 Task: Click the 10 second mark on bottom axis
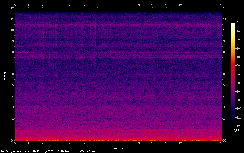pyautogui.click(x=153, y=143)
